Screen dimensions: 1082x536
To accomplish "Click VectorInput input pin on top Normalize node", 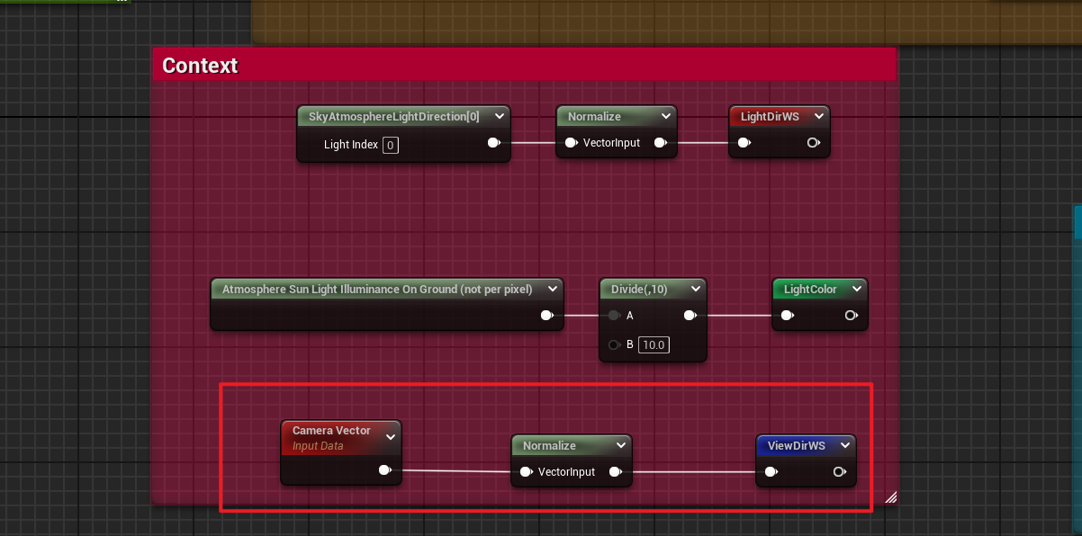I will tap(571, 143).
